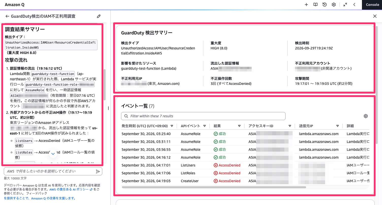Image resolution: width=382 pixels, height=205 pixels.
Task: Select the ListUsers API event cell
Action: (188, 165)
